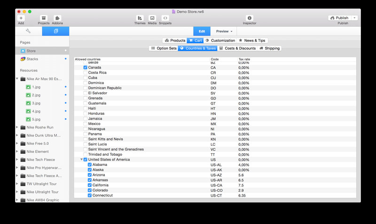Open the Addons toolbar icon

57,18
